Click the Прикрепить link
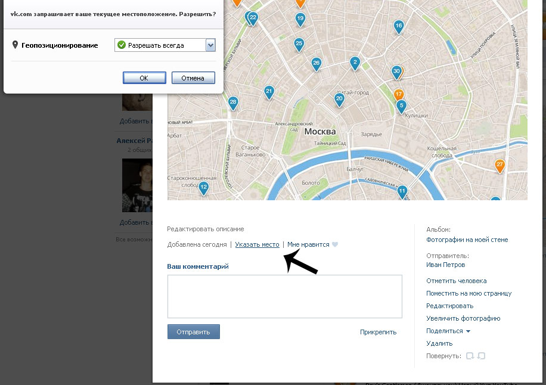This screenshot has height=385, width=546. coord(378,332)
